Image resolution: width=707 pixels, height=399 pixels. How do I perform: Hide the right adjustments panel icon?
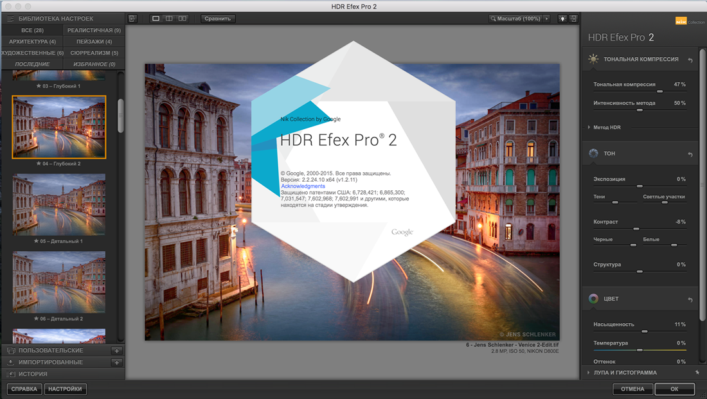click(573, 19)
